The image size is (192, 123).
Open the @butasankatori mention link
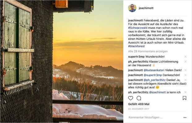pos(154,70)
